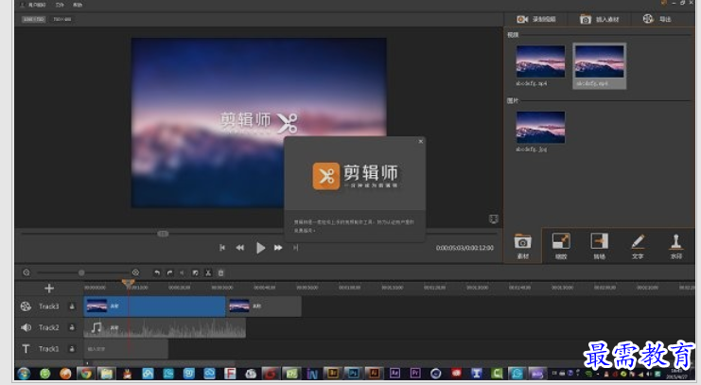Select the abcdefg.jpg image thumbnail
This screenshot has height=385, width=701.
pos(540,131)
